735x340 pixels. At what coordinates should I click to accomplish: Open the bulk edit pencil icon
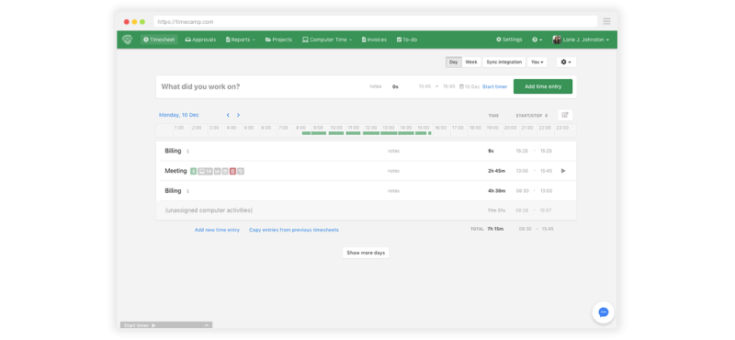[565, 115]
